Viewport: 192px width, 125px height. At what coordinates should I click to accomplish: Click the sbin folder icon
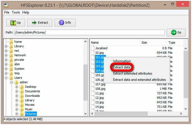click(11, 64)
